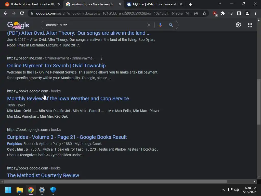The width and height of the screenshot is (261, 196).
Task: Open File Explorer from the taskbar
Action: click(x=19, y=190)
